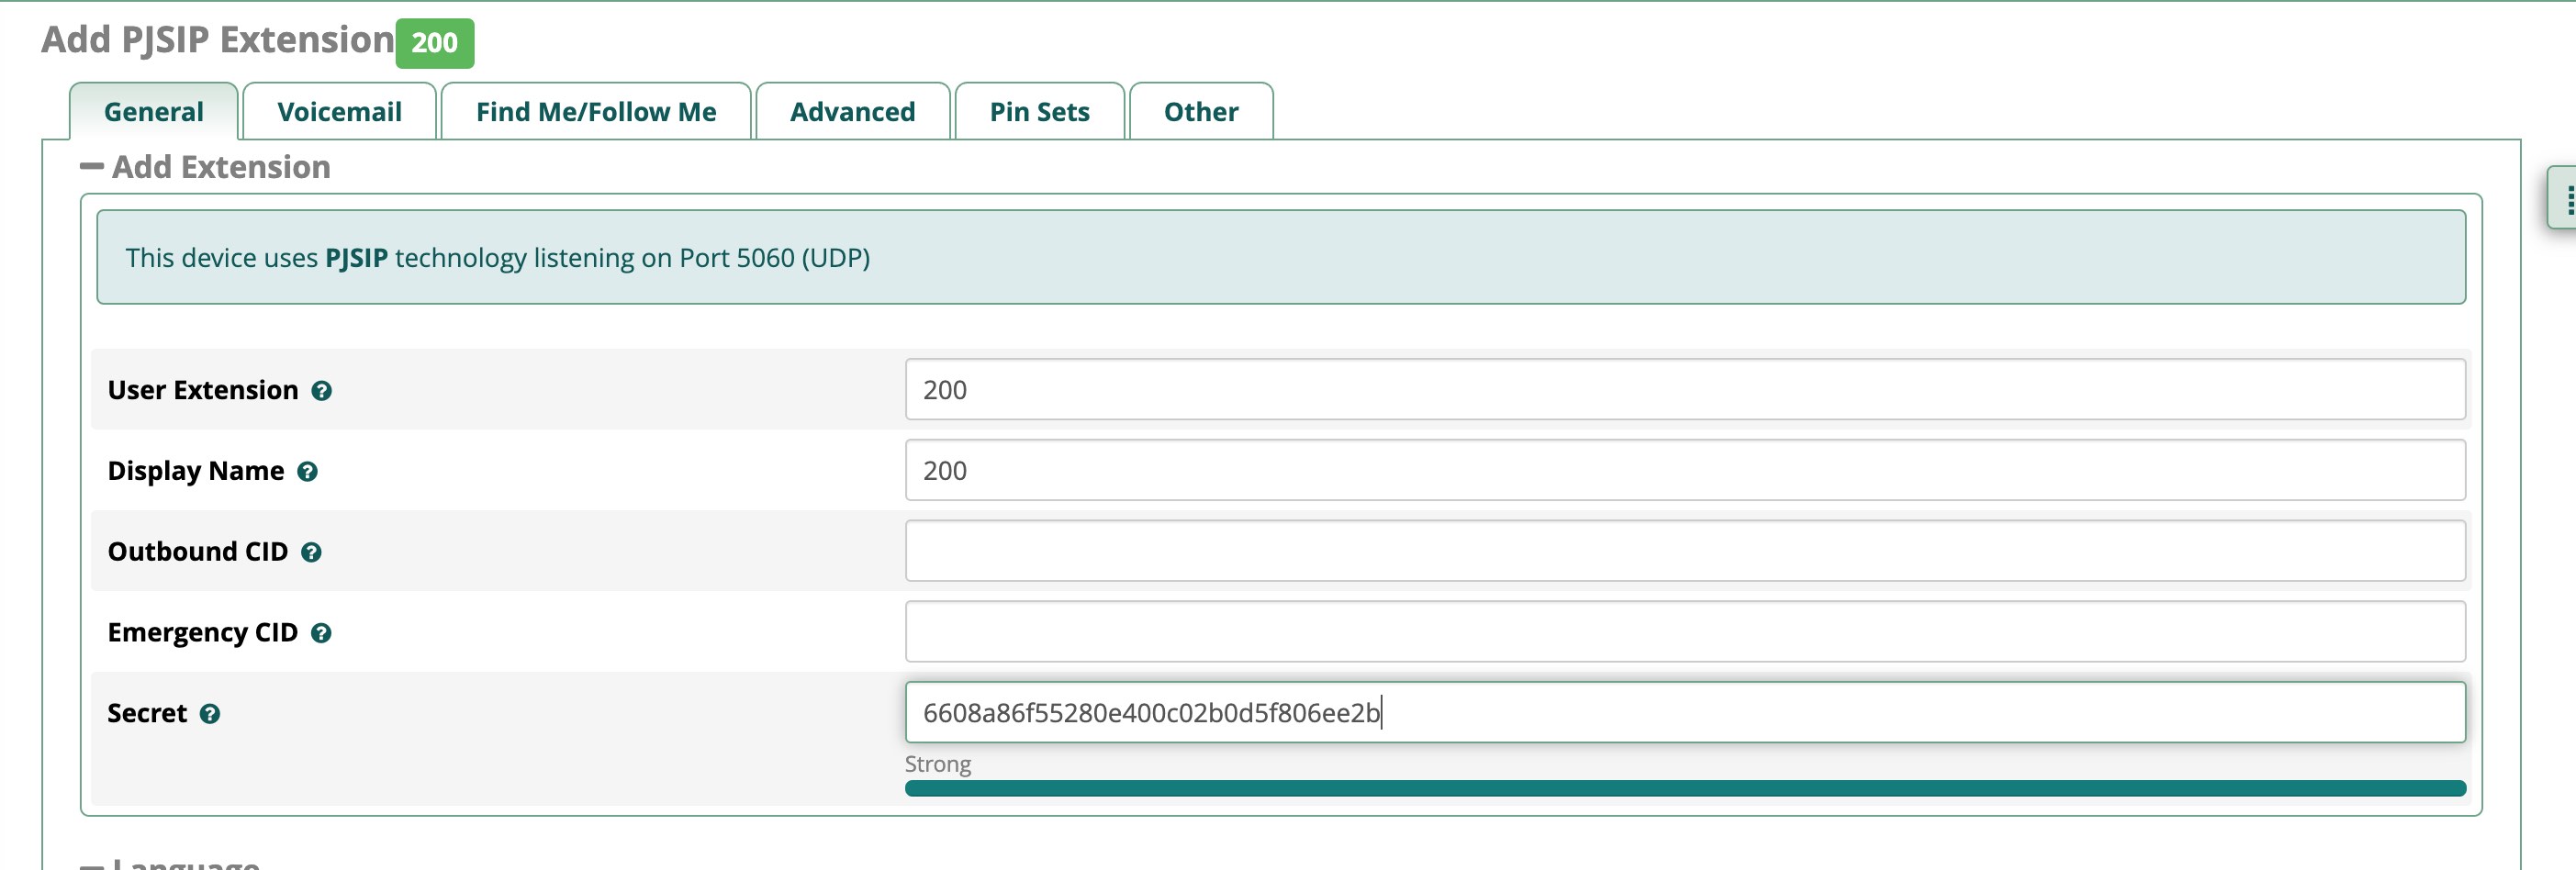Open Outbound CID help tooltip icon
The height and width of the screenshot is (870, 2576).
click(x=311, y=553)
